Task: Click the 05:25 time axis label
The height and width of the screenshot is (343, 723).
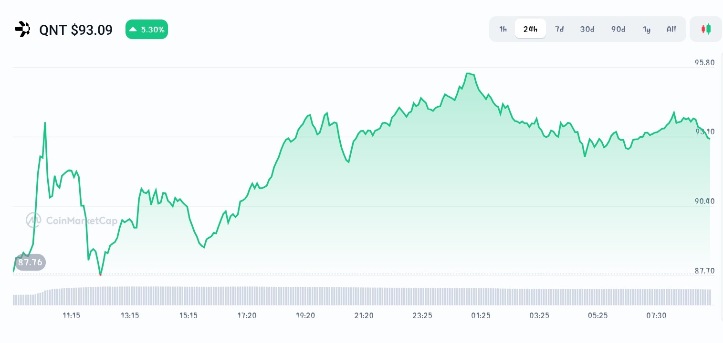Action: click(598, 315)
